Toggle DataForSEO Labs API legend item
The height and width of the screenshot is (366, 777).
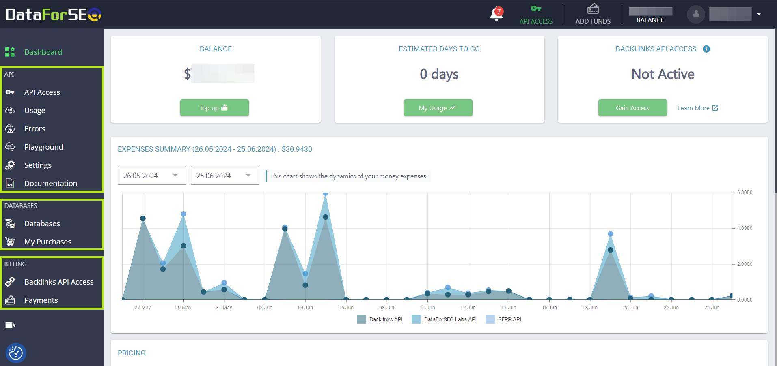[x=444, y=319]
